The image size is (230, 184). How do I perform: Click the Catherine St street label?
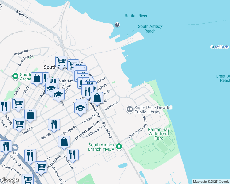94,132
